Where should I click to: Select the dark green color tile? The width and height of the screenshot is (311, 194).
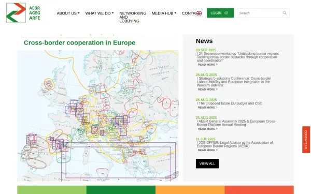tap(121, 190)
